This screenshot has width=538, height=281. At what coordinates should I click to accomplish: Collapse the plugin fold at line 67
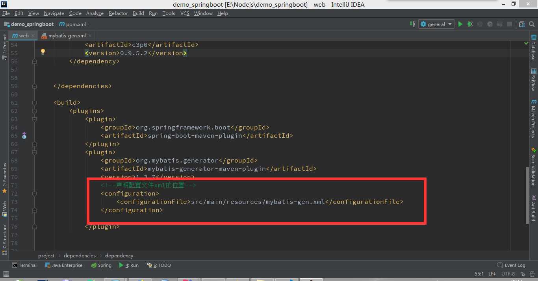pyautogui.click(x=34, y=152)
